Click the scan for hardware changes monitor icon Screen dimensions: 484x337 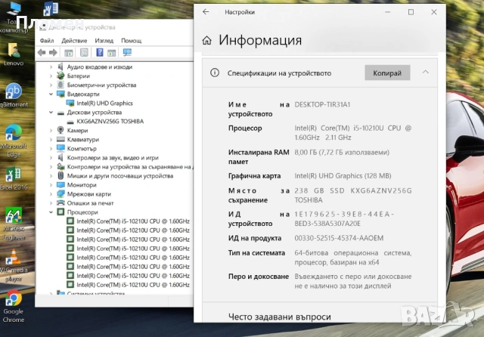pos(126,52)
